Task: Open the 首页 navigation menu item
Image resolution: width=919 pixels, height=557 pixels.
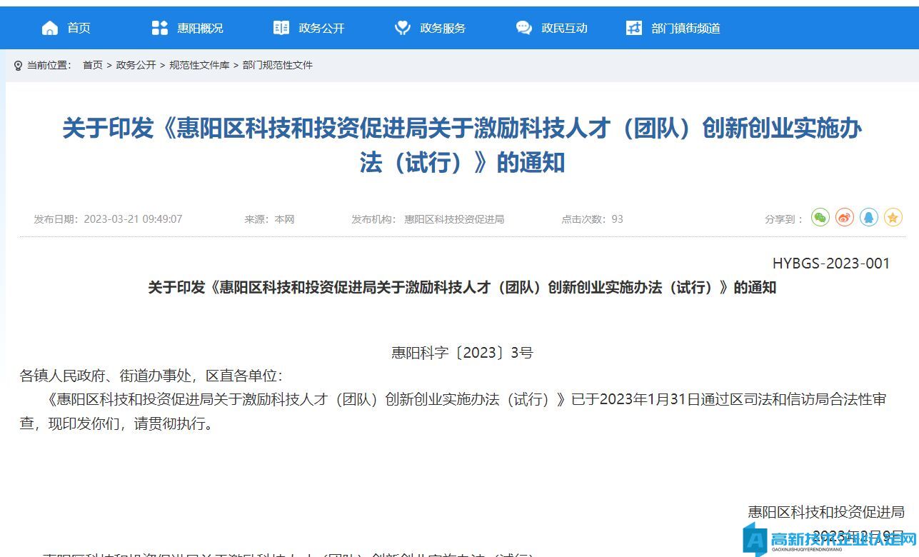Action: [x=79, y=28]
